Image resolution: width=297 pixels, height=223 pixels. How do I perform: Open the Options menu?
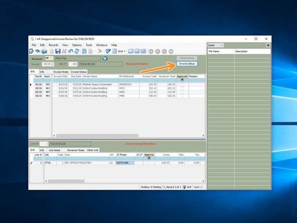77,45
